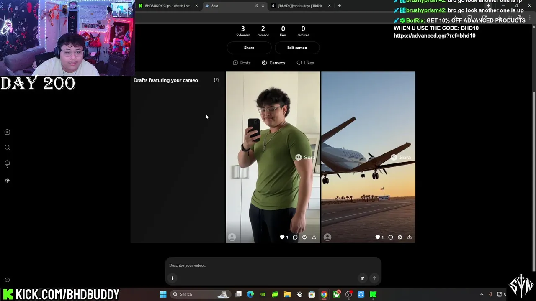Share the airplane sunset video
The height and width of the screenshot is (301, 536).
click(x=410, y=237)
